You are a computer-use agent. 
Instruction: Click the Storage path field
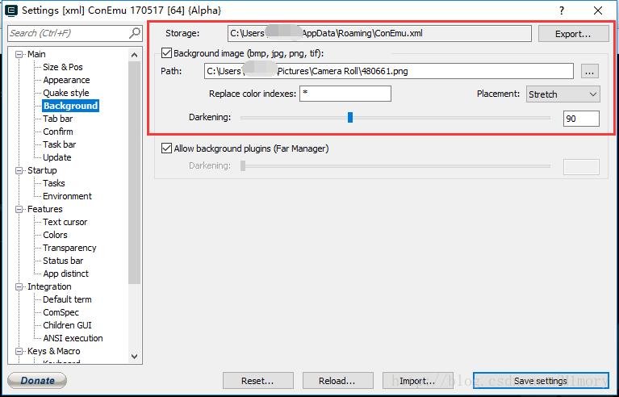(379, 34)
